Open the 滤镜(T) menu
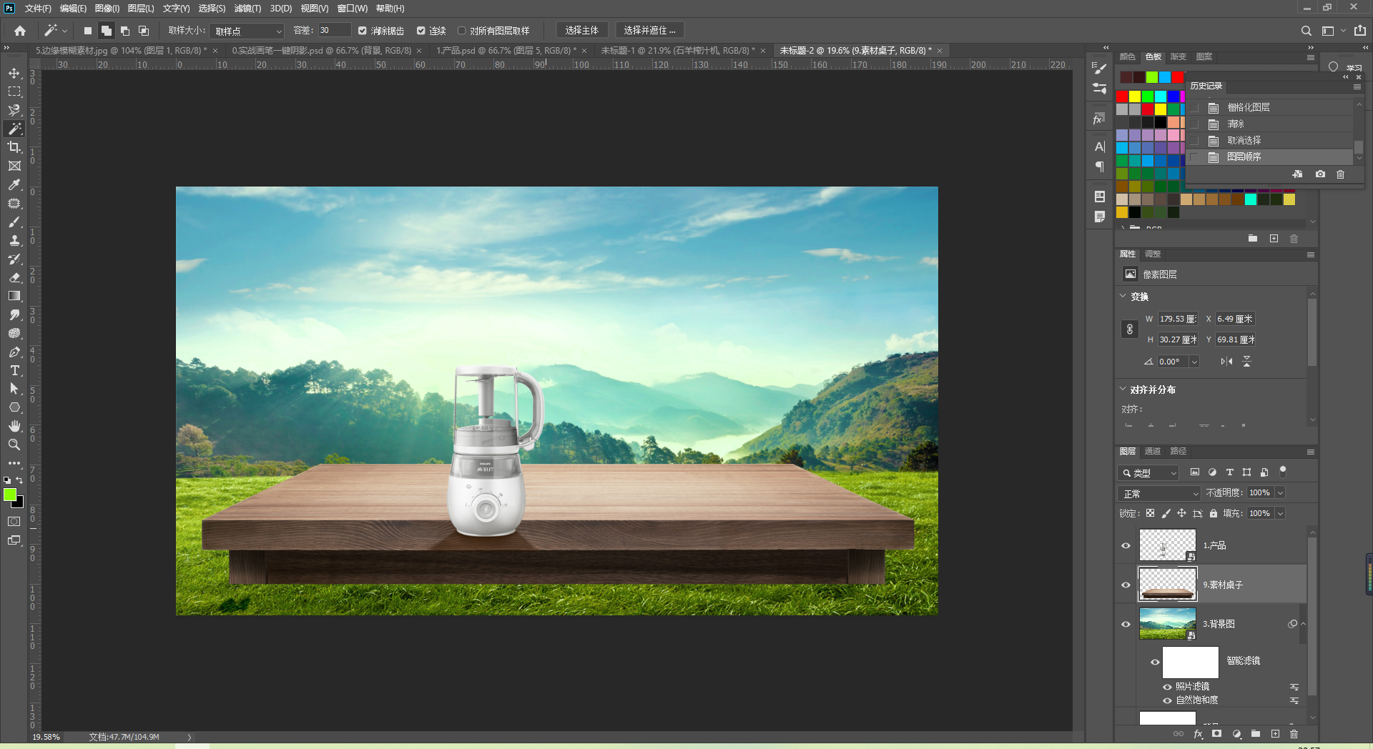Screen dimensions: 1373x749 (x=247, y=9)
